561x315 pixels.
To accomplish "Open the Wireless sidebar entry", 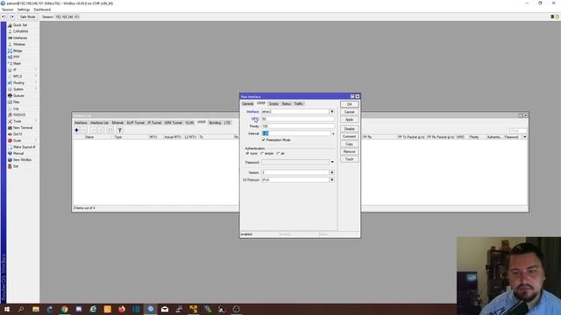I will pos(20,45).
